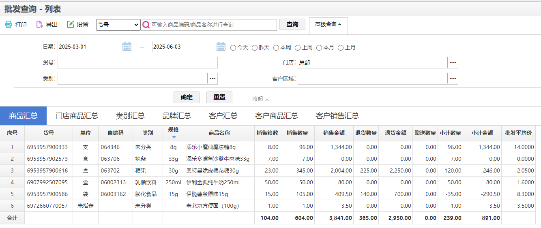Switch to the 客户汇总 tab

[223, 116]
